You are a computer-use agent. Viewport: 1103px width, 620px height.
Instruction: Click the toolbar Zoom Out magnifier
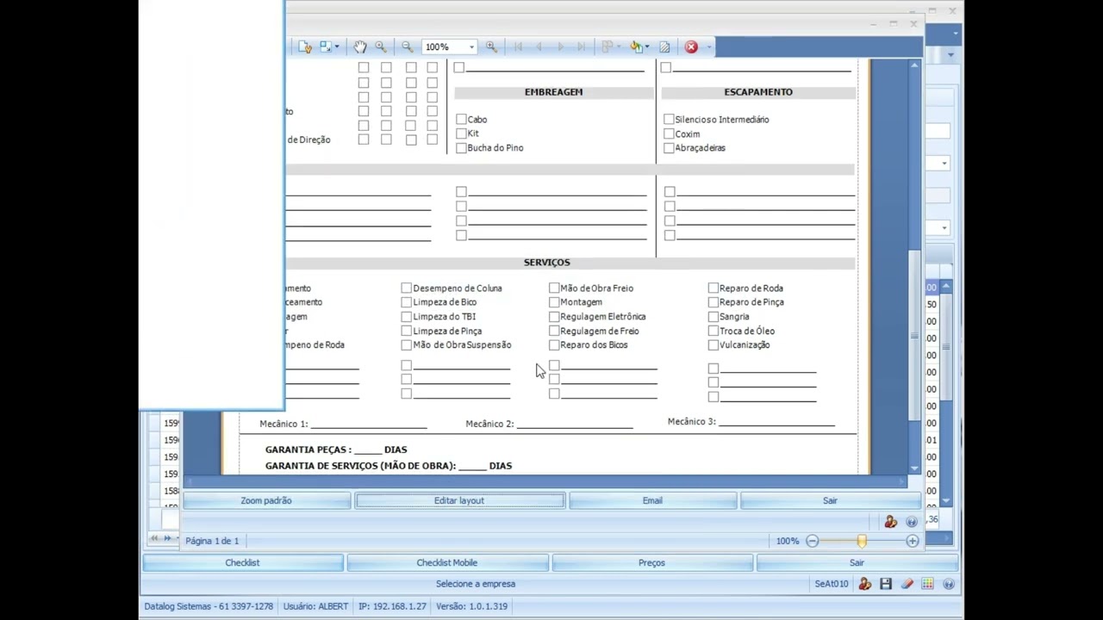coord(407,46)
